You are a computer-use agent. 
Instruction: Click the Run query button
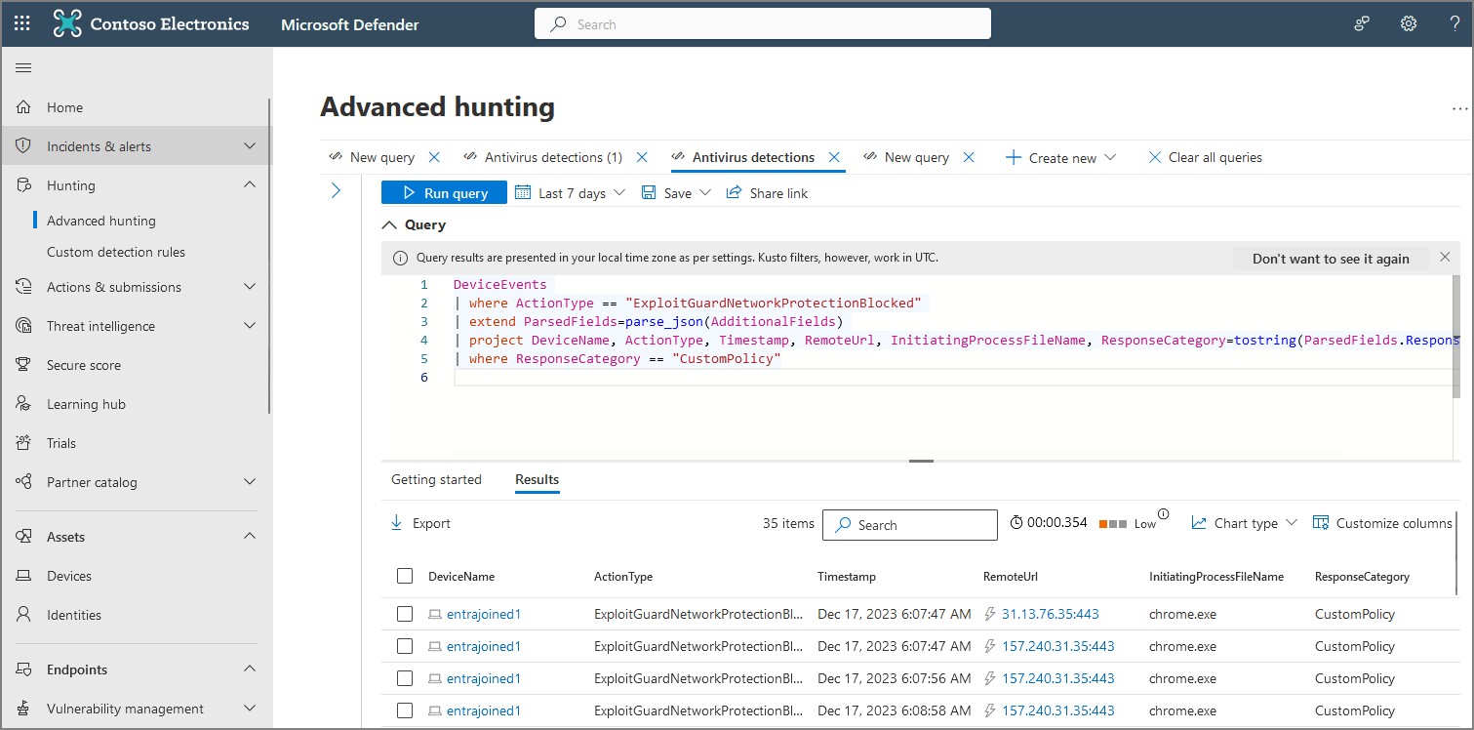444,193
